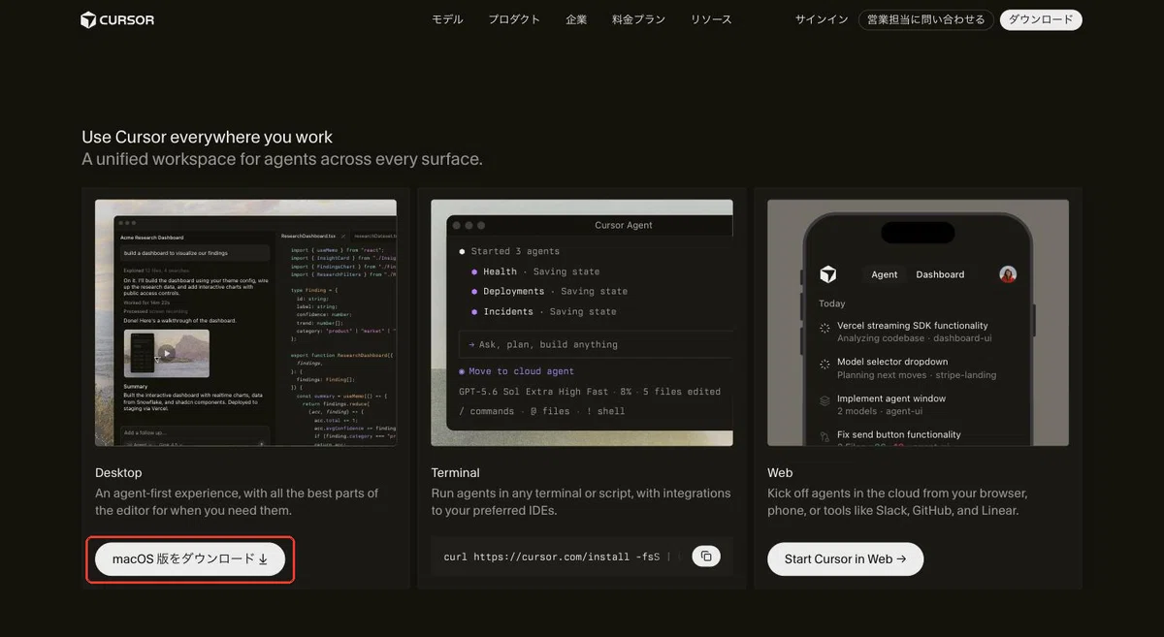Viewport: 1164px width, 637px height.
Task: Play the video in the Desktop preview
Action: [167, 354]
